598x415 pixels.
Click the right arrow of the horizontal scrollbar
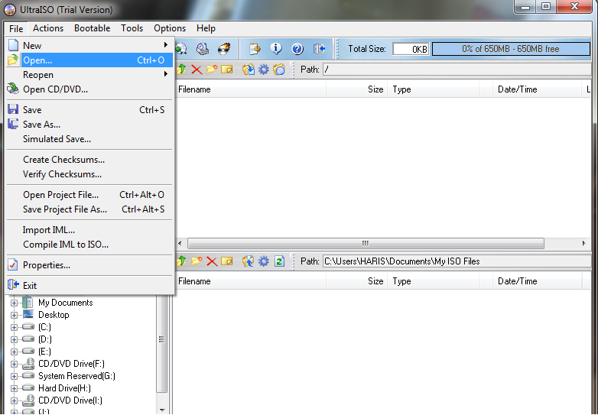click(x=583, y=243)
